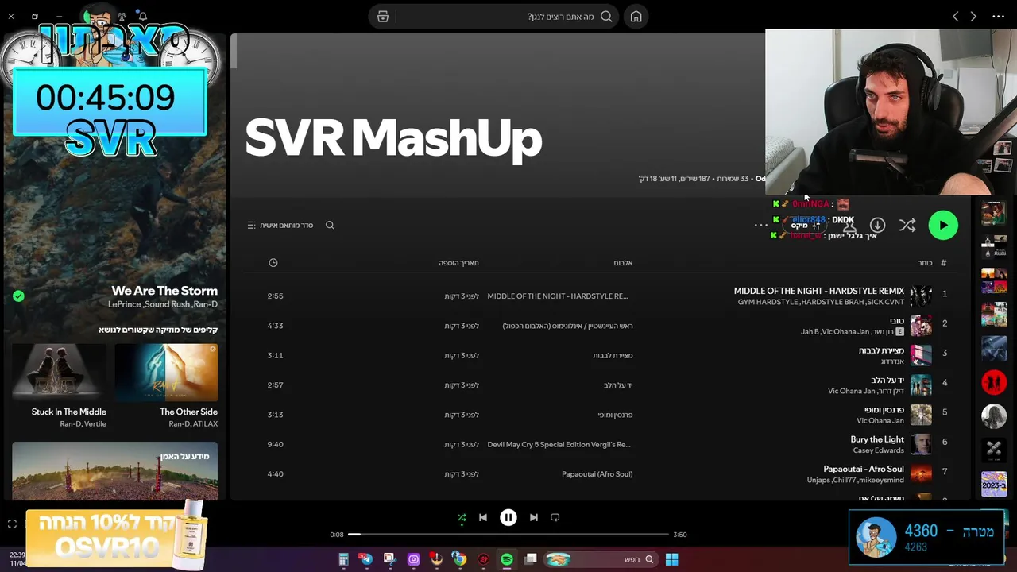The width and height of the screenshot is (1017, 572).
Task: Open the about-the-artist card image
Action: (x=114, y=470)
